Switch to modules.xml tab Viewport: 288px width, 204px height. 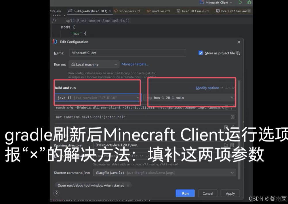[158, 11]
